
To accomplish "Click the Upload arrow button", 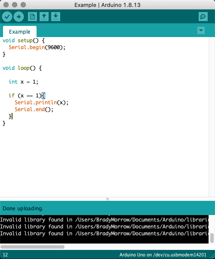I will pyautogui.click(x=18, y=16).
